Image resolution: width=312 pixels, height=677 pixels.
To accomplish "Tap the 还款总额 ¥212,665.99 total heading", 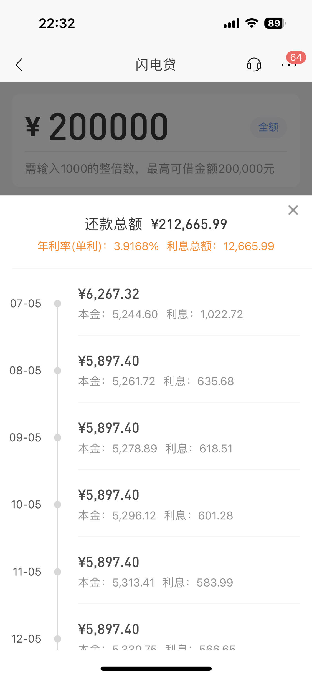I will pyautogui.click(x=156, y=224).
